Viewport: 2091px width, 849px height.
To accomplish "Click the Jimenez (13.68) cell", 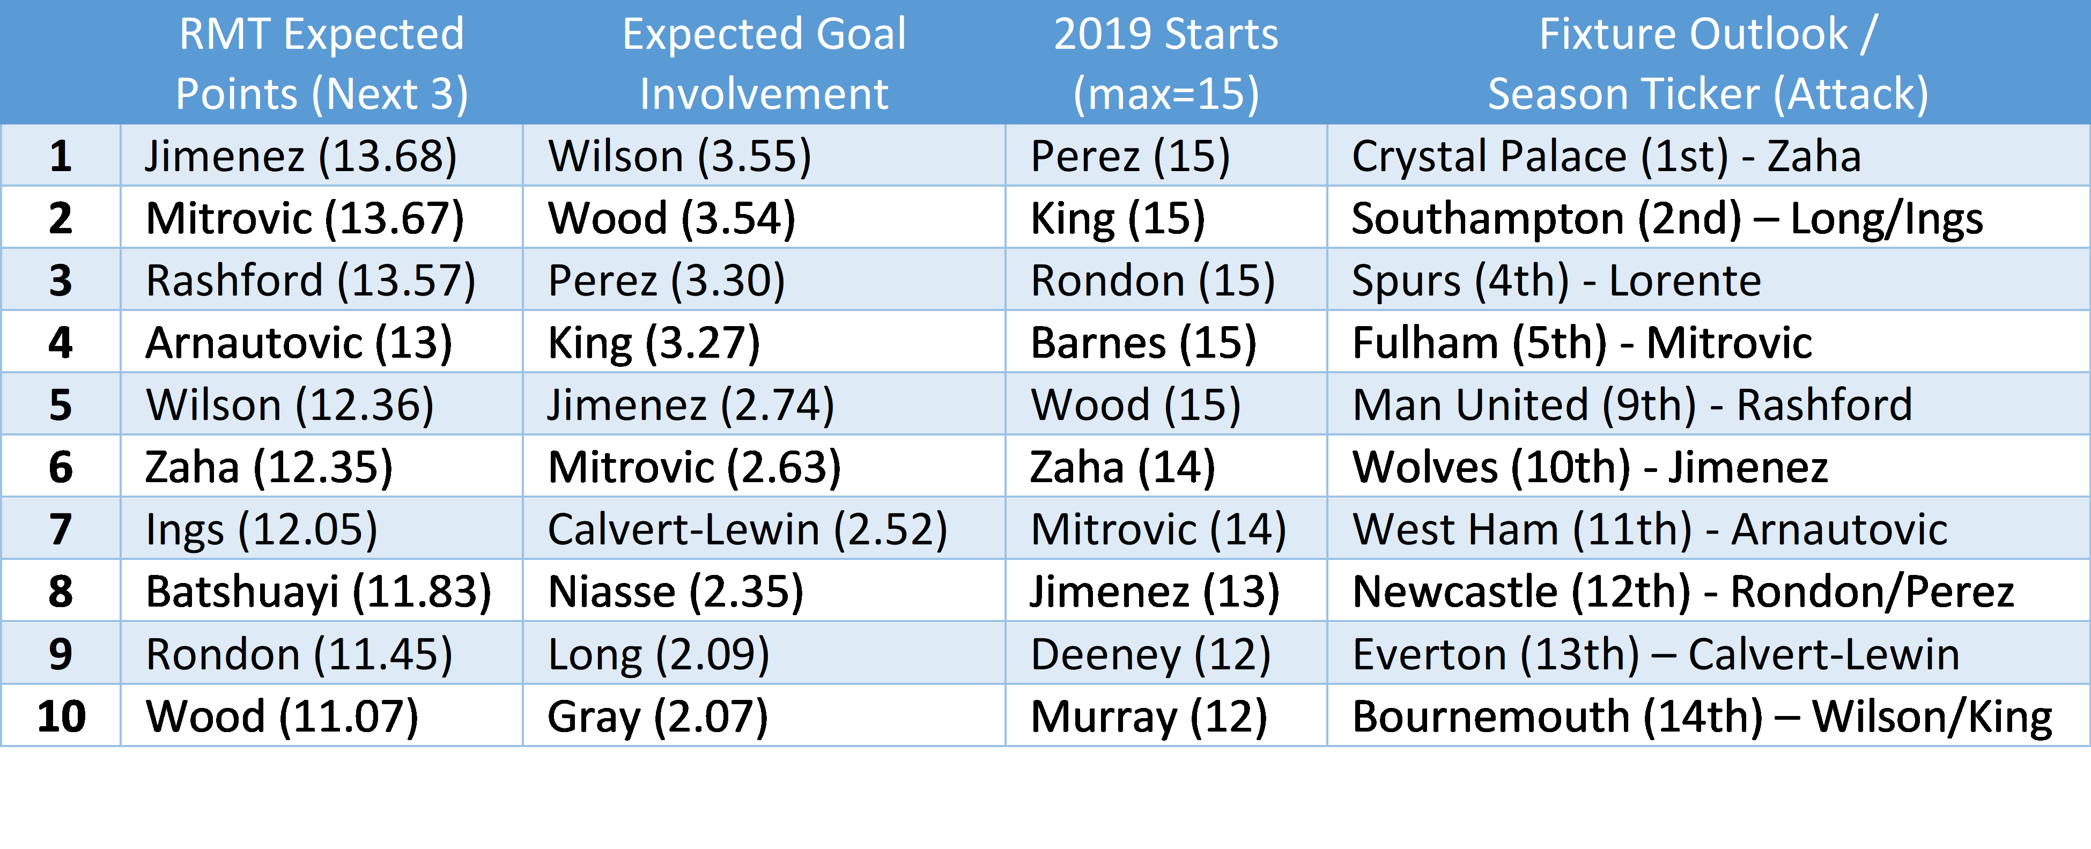I will [x=301, y=156].
